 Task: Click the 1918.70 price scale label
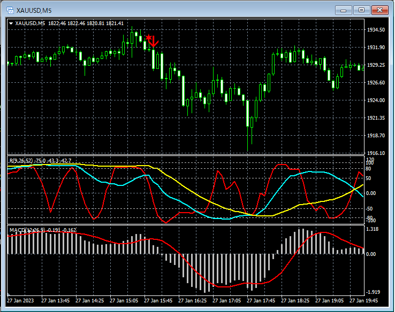click(376, 136)
